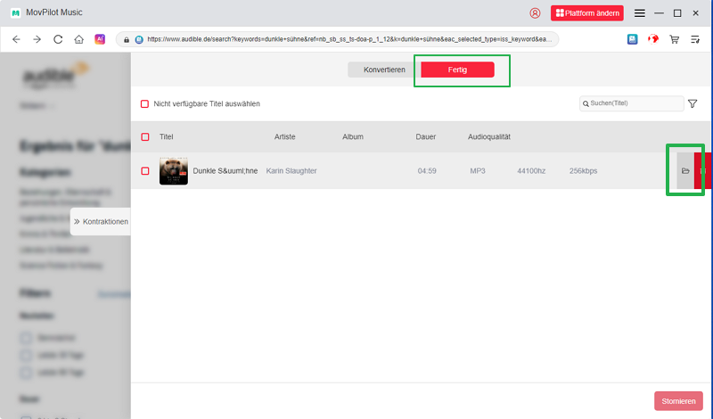This screenshot has width=713, height=419.
Task: Sort by the Titel column header
Action: pos(166,137)
